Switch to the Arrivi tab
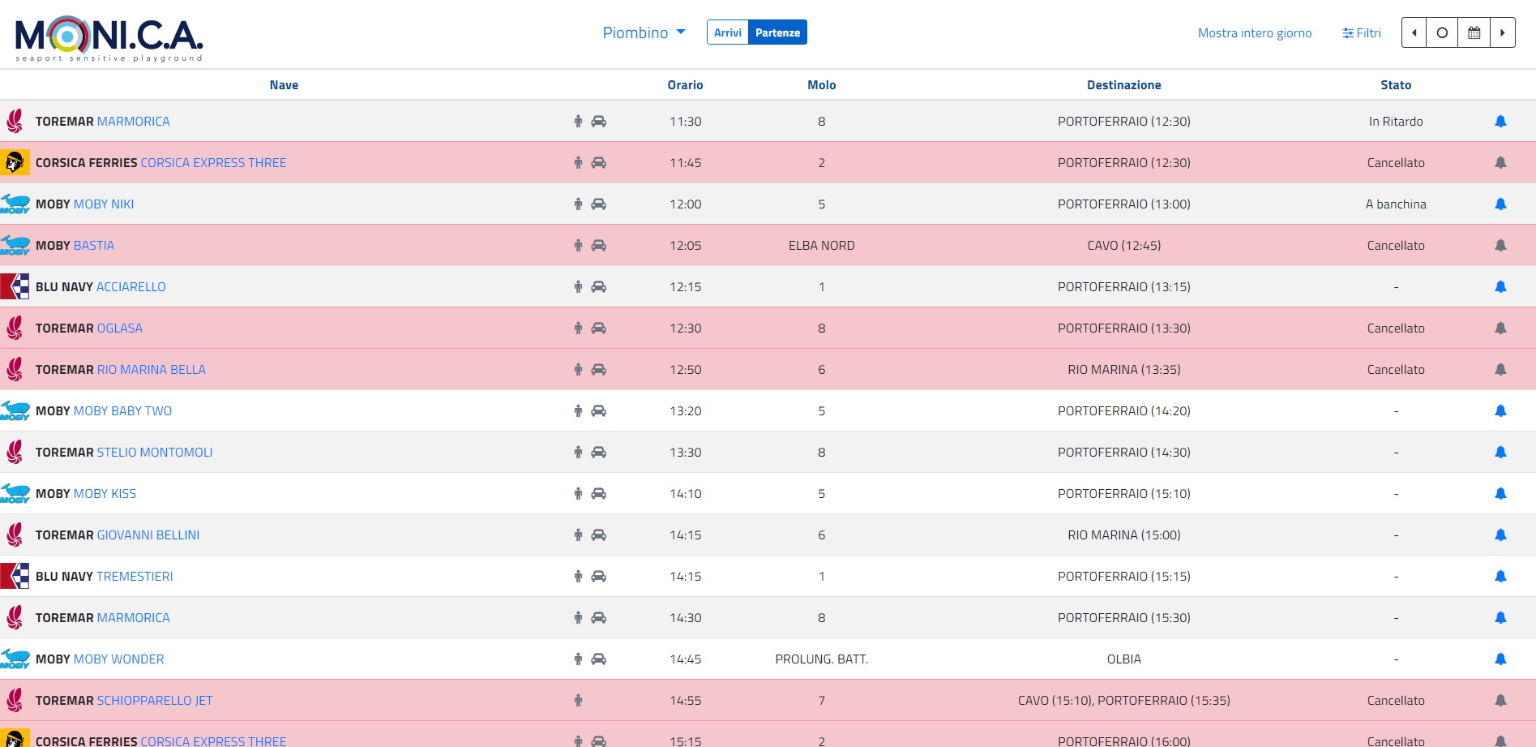The image size is (1536, 747). 728,32
